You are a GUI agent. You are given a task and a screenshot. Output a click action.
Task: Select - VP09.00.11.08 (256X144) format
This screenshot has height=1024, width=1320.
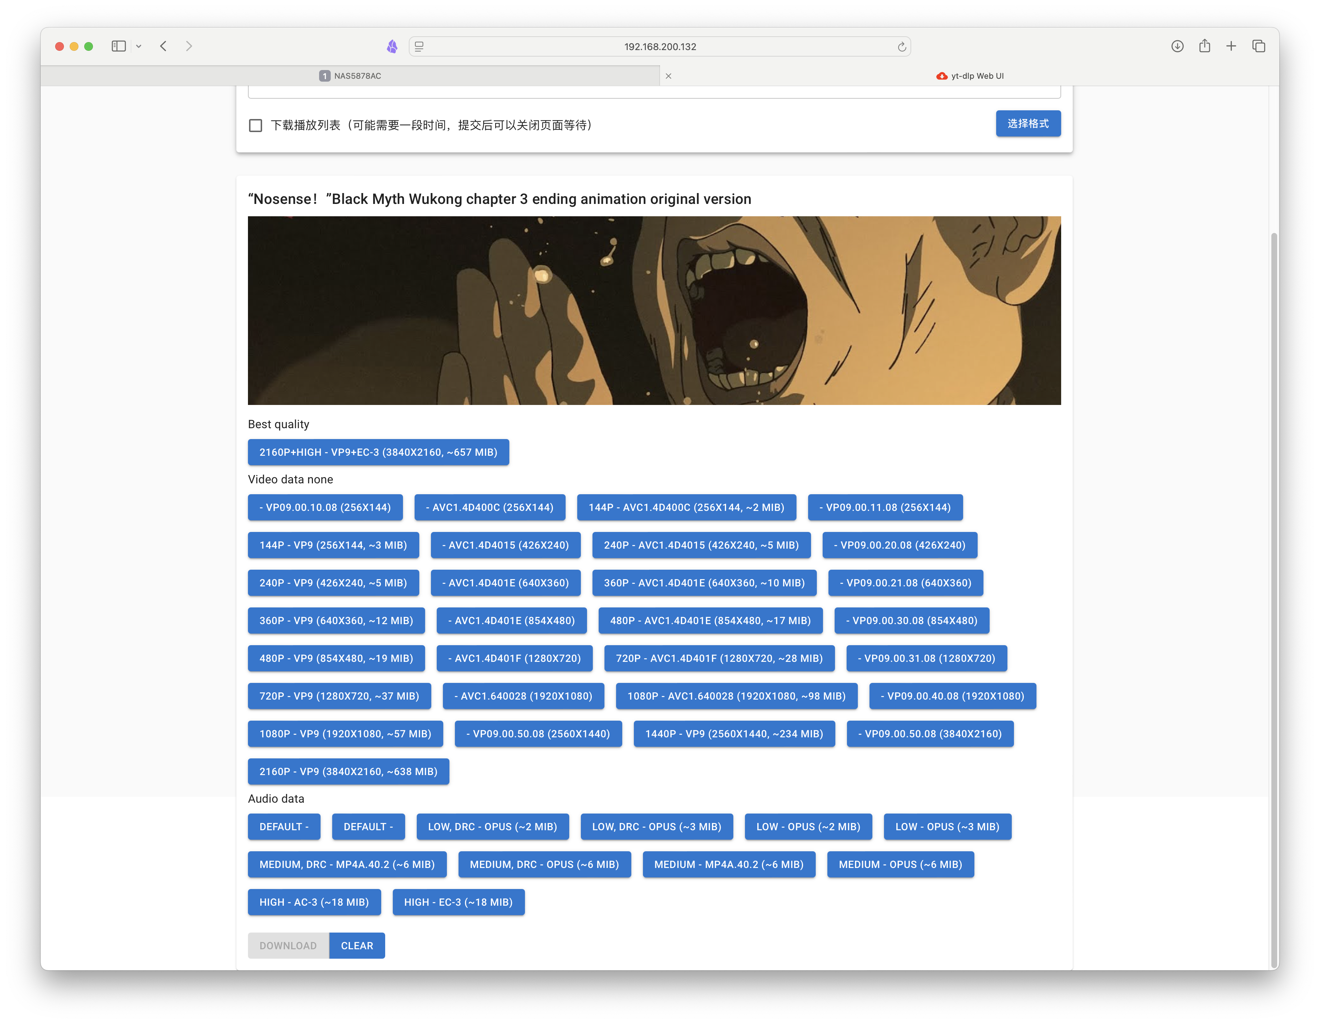[x=885, y=508]
